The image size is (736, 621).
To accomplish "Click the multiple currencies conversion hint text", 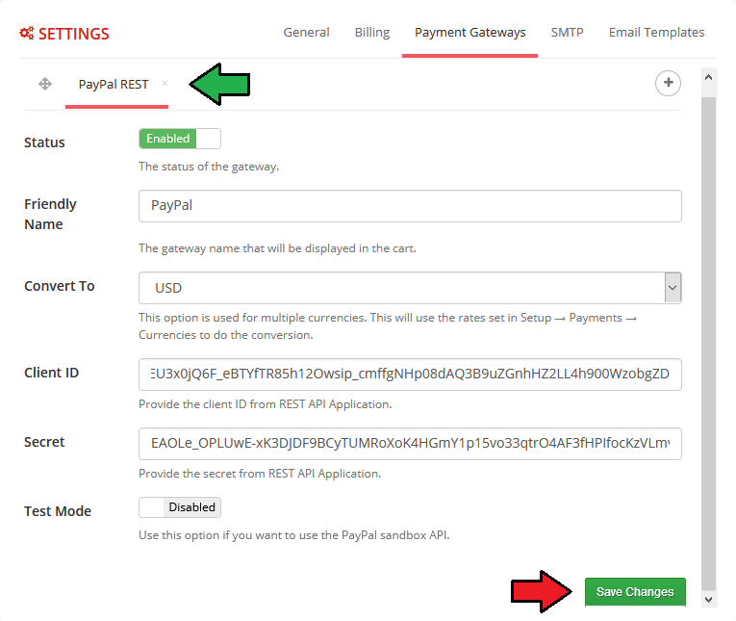I will point(388,326).
